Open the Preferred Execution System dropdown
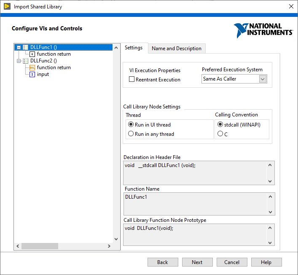The image size is (298, 275). pos(263,79)
